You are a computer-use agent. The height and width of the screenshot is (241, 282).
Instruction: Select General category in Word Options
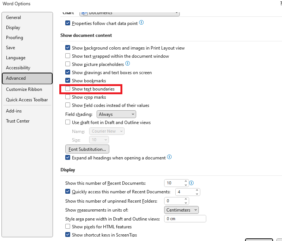click(27, 18)
